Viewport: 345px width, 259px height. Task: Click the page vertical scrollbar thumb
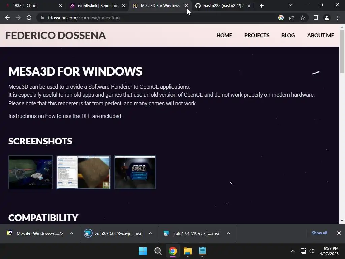[342, 51]
